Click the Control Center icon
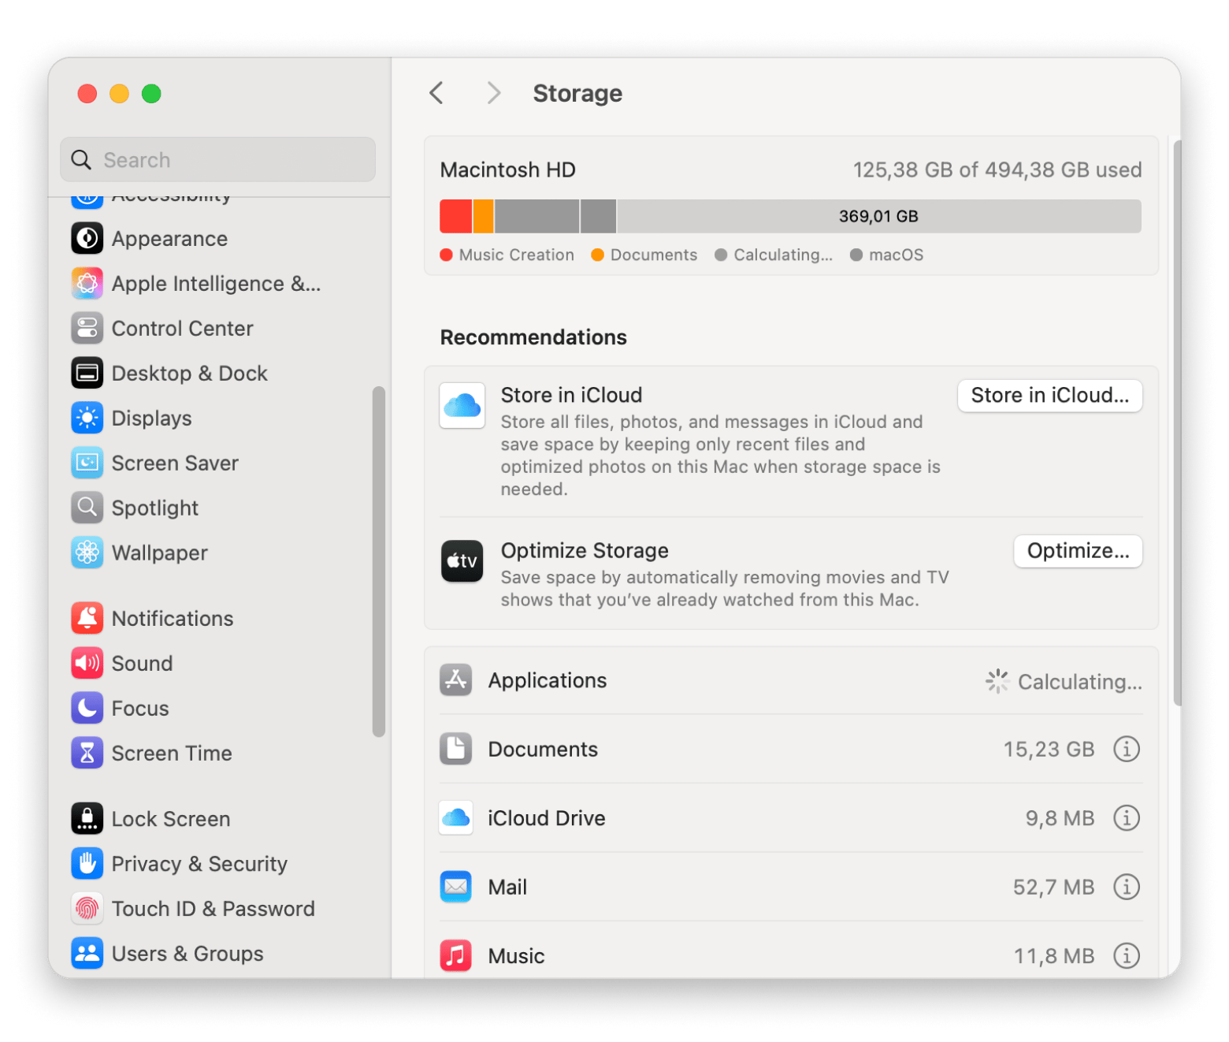 pyautogui.click(x=87, y=328)
